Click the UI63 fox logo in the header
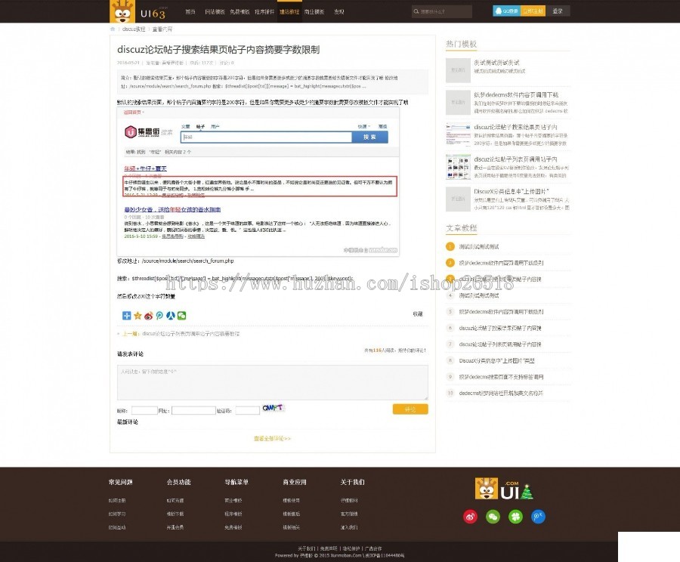This screenshot has height=562, width=680. [122, 11]
